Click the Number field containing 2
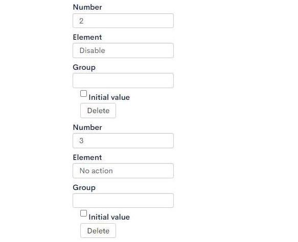Image resolution: width=298 pixels, height=242 pixels. [x=123, y=21]
